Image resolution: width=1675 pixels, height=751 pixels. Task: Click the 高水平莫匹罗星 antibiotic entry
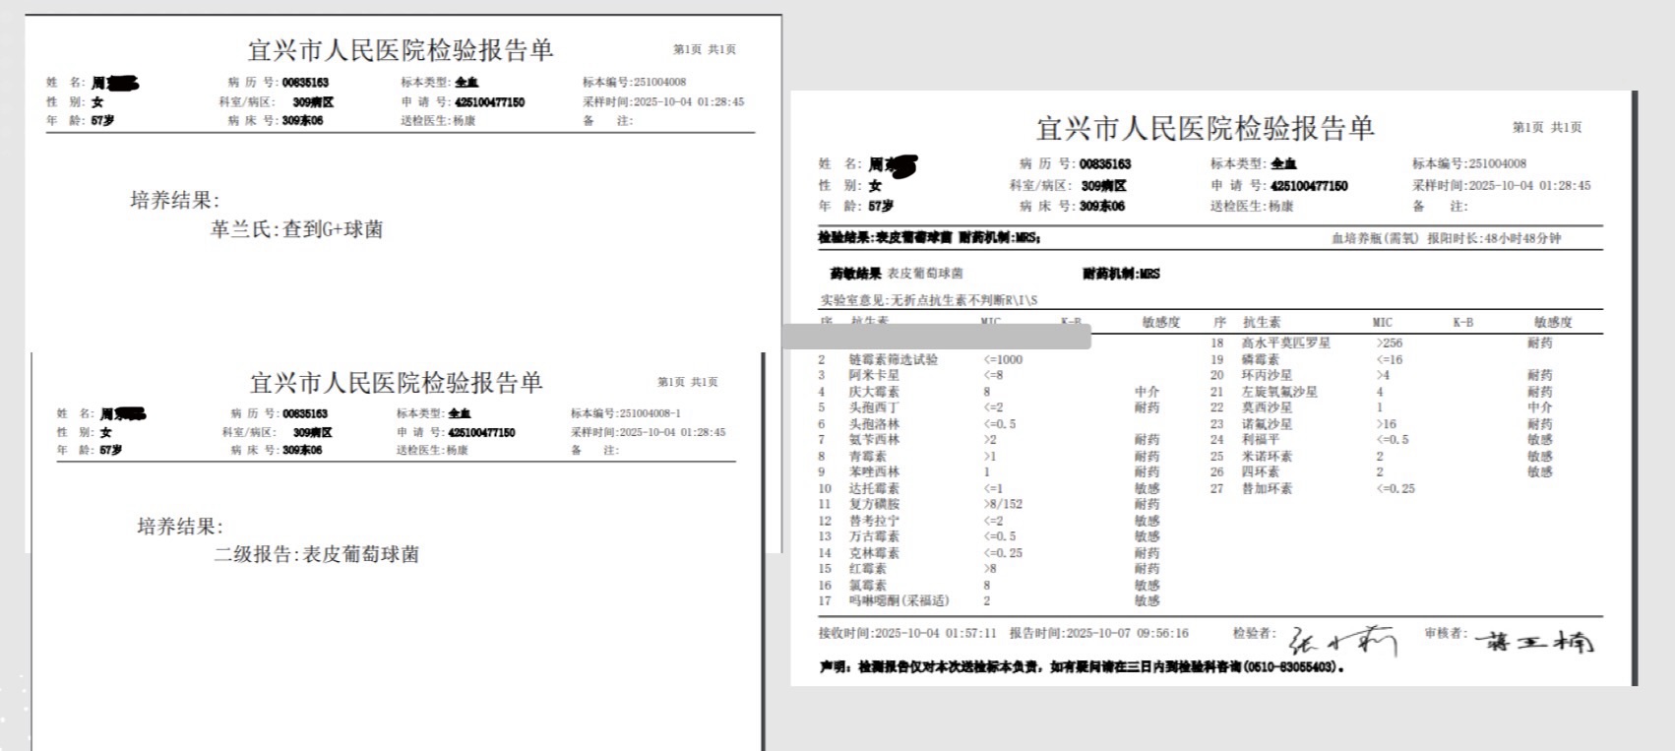1285,344
